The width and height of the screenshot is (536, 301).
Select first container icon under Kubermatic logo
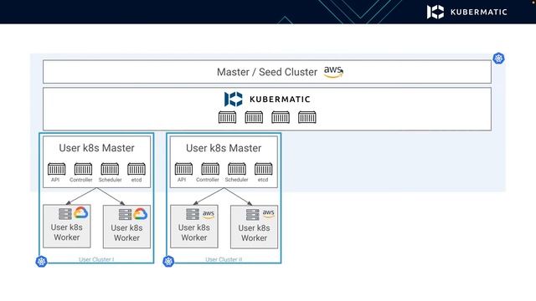[x=227, y=117]
